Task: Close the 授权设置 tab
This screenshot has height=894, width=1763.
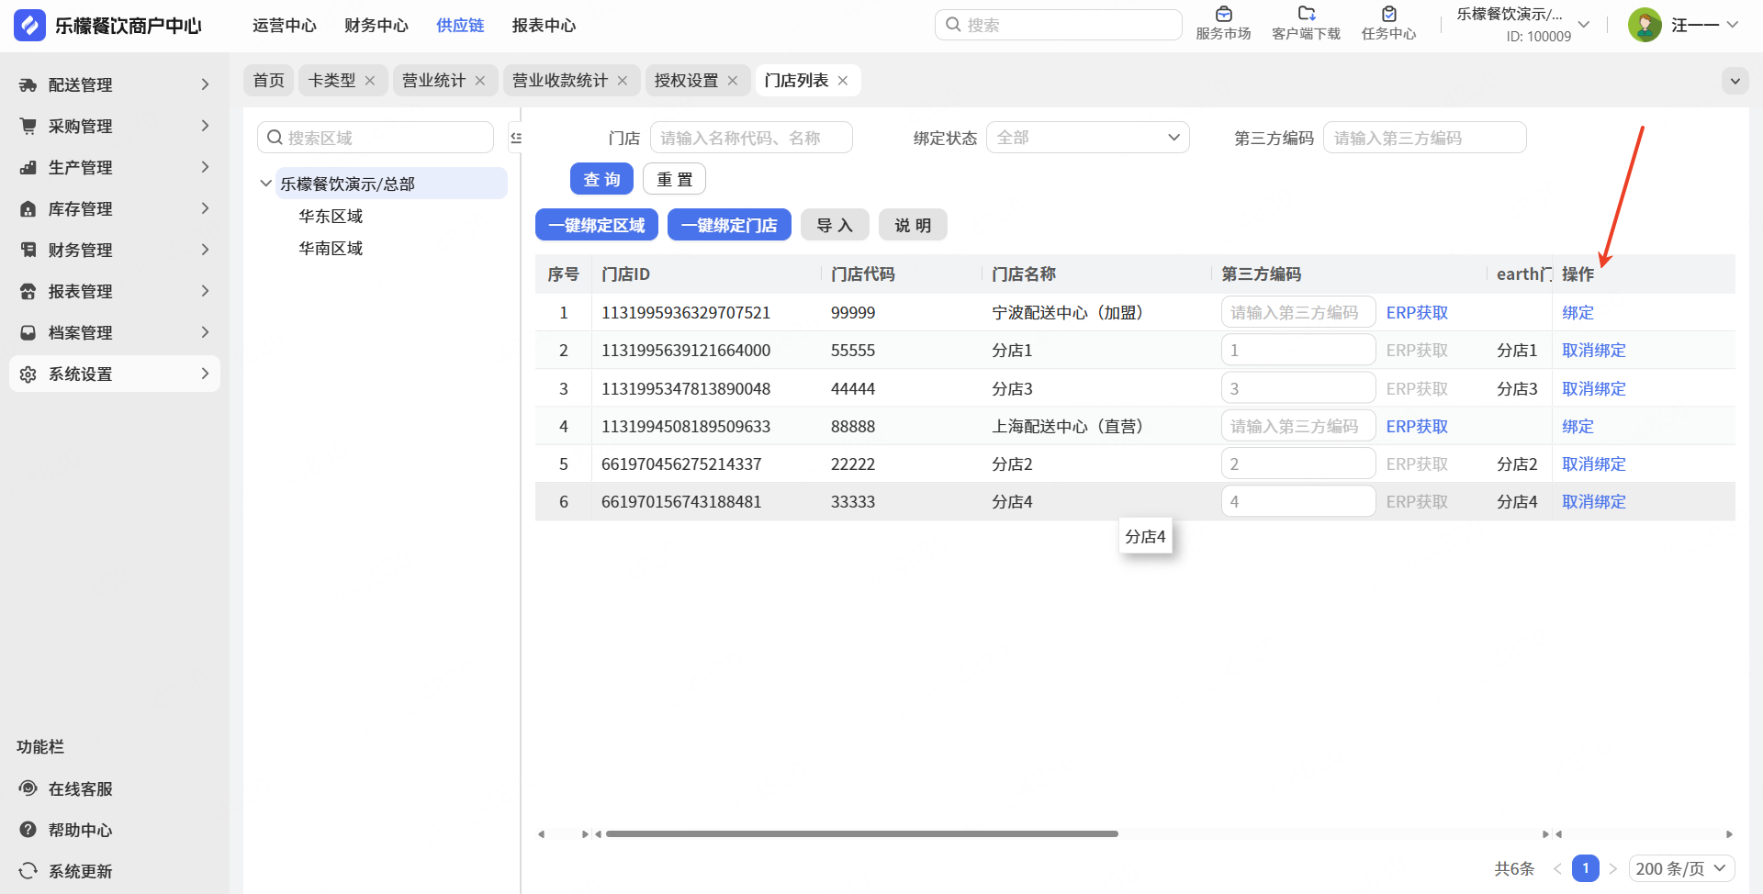Action: (x=733, y=81)
